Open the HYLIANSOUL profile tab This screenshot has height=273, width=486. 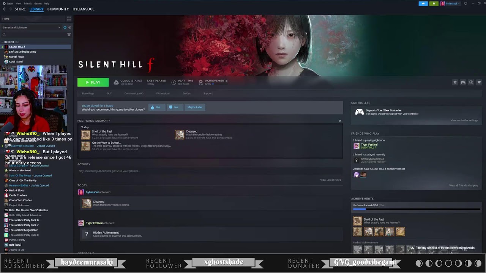coord(84,9)
